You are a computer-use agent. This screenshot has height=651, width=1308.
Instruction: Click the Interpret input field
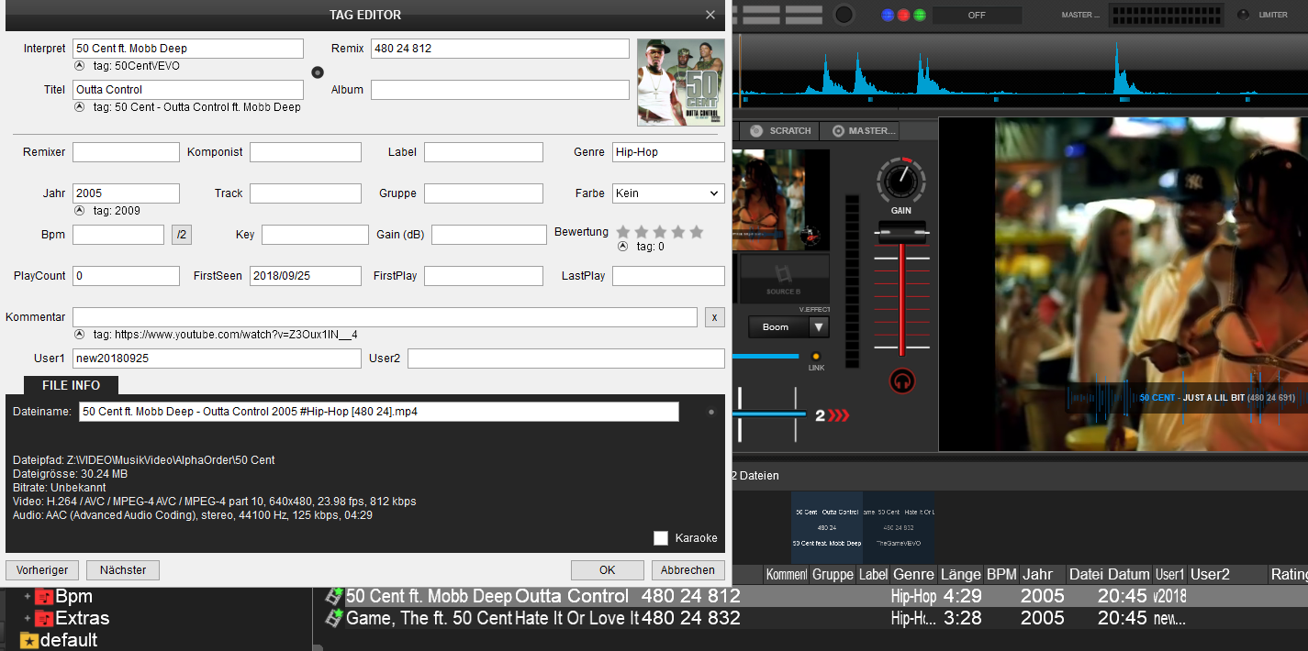[188, 49]
